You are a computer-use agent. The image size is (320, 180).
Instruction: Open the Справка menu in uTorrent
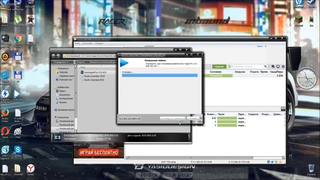[99, 43]
